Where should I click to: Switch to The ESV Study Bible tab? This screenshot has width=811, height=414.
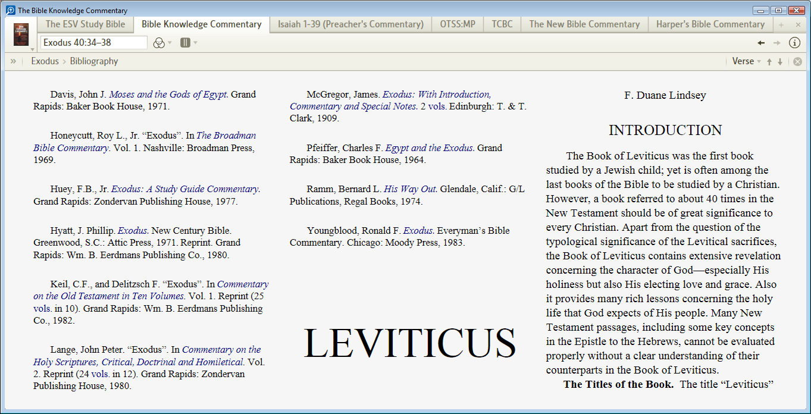[86, 24]
